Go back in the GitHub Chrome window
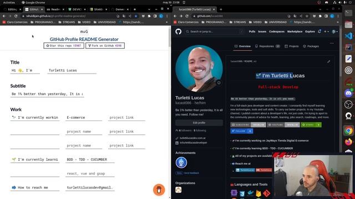This screenshot has width=355, height=199. (175, 16)
